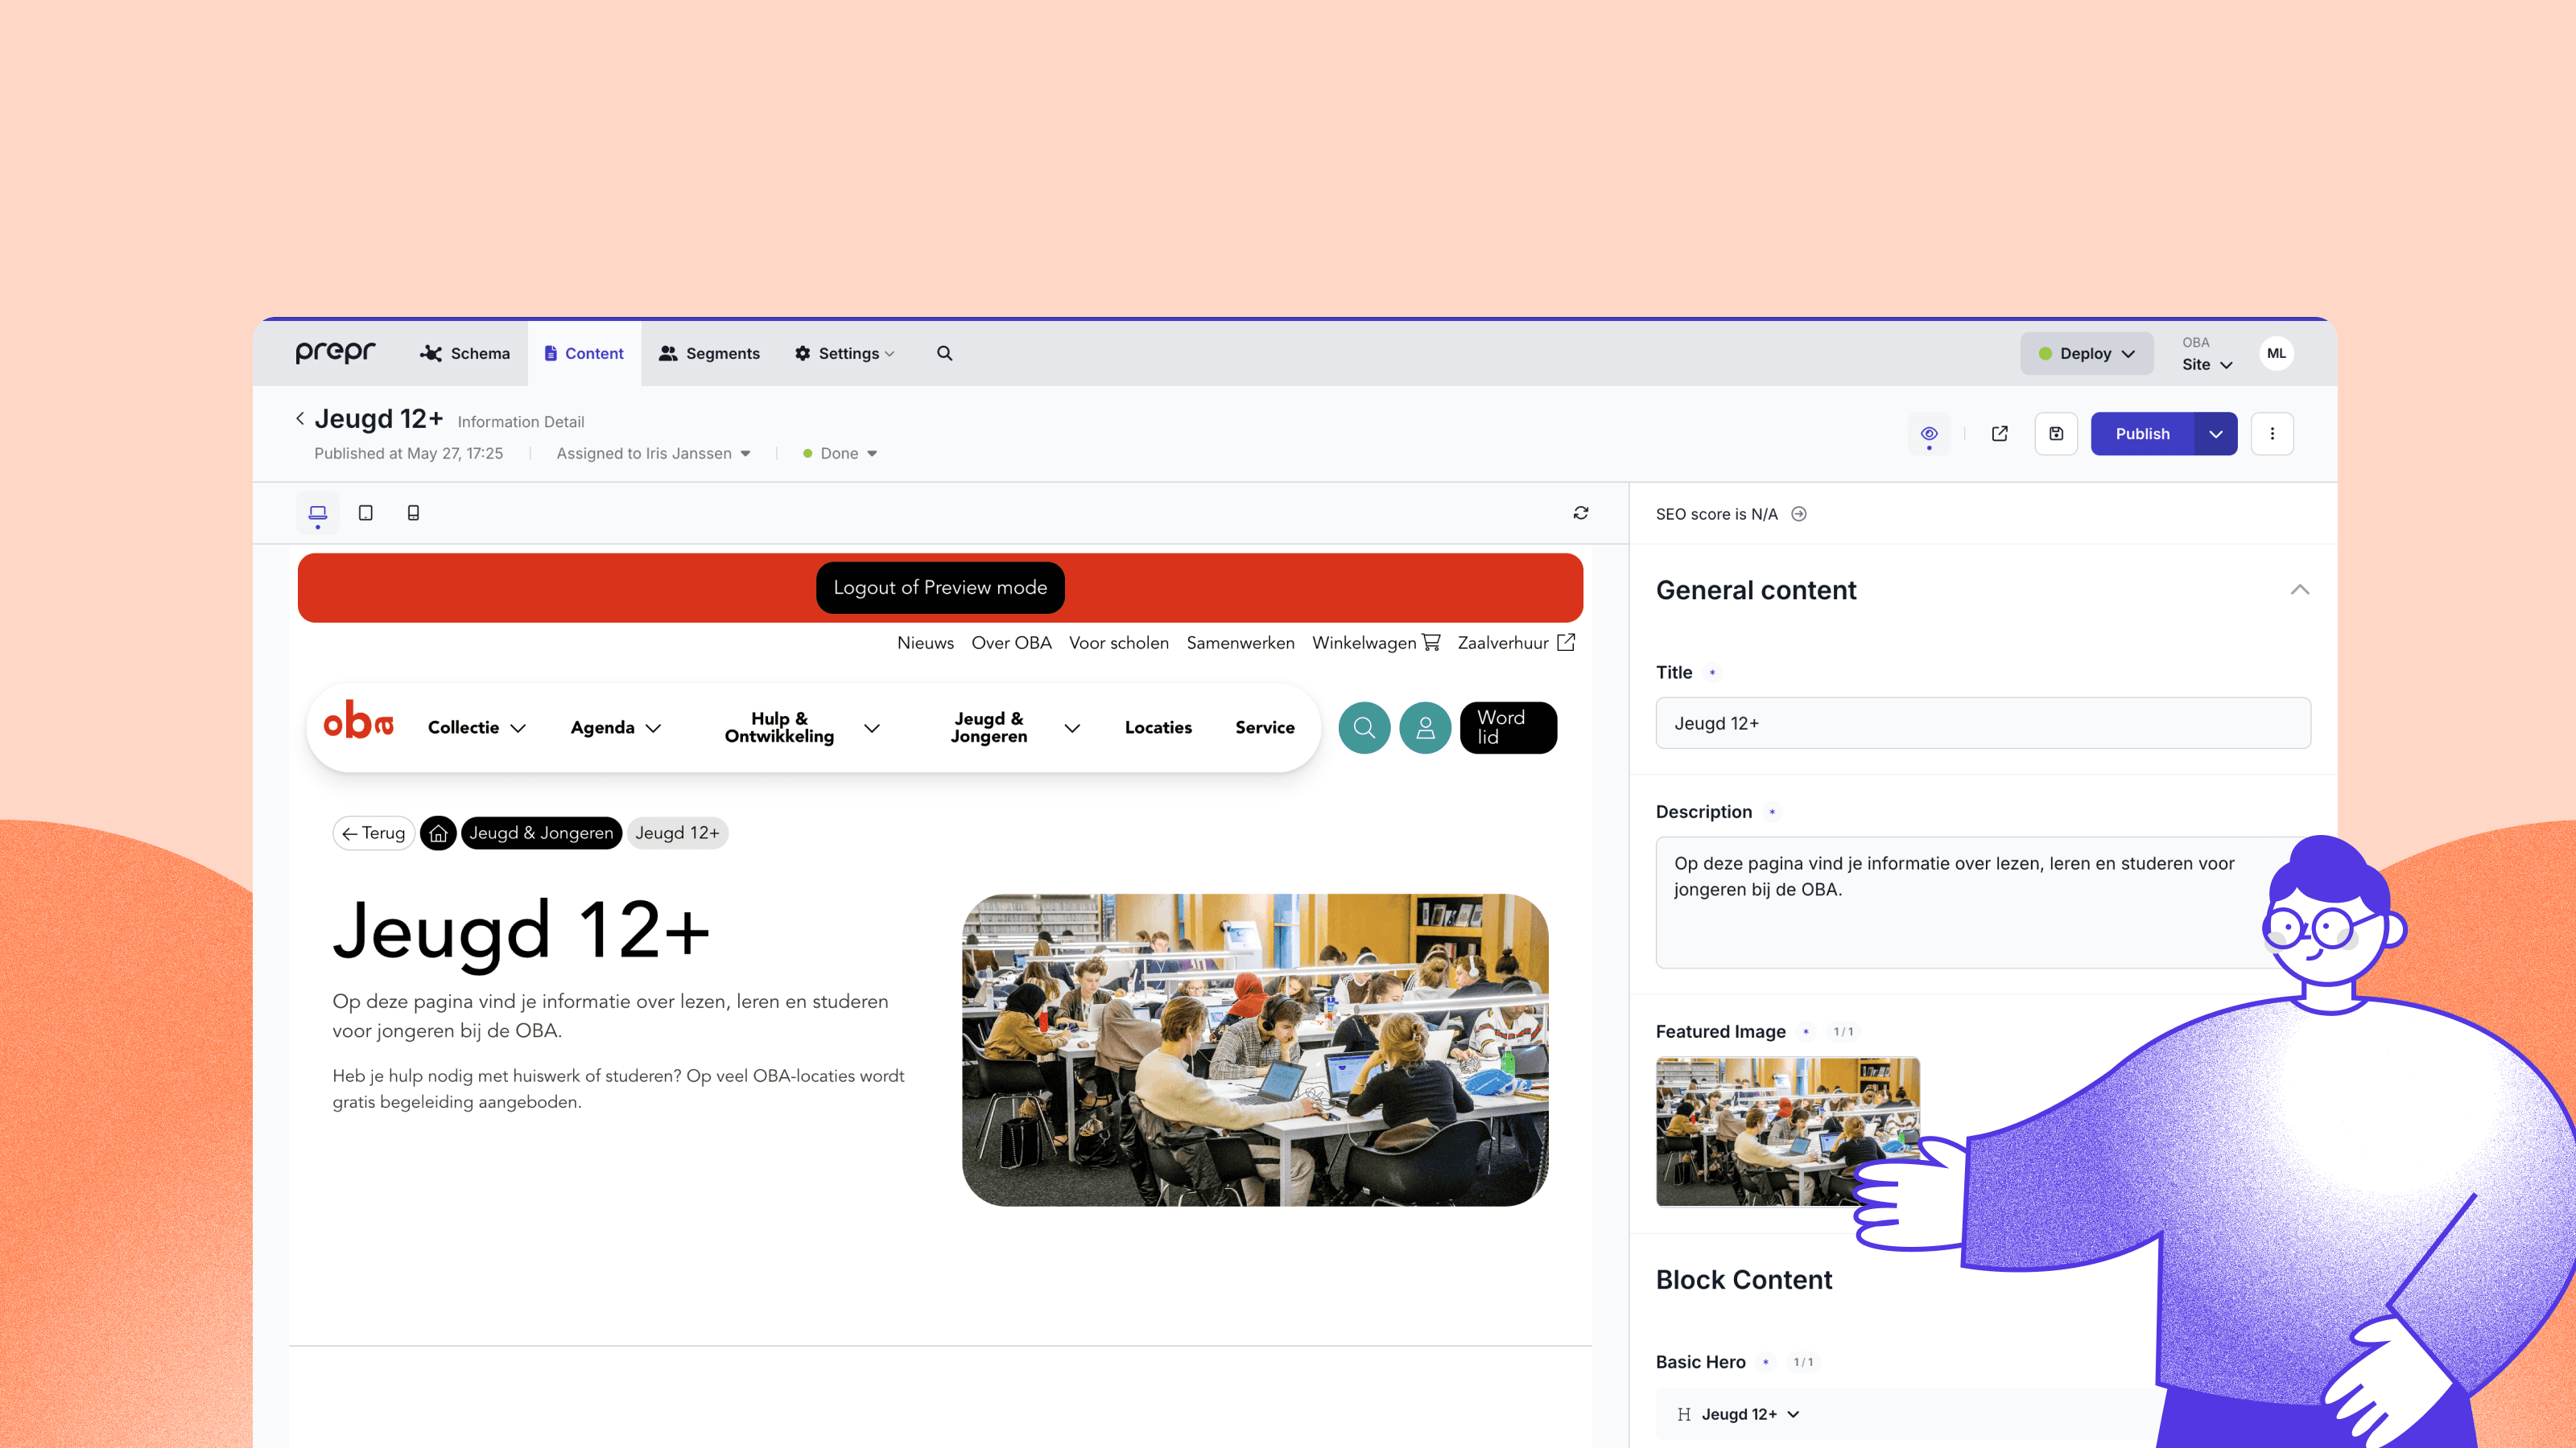This screenshot has height=1448, width=2576.
Task: Select the tablet preview device
Action: tap(366, 514)
